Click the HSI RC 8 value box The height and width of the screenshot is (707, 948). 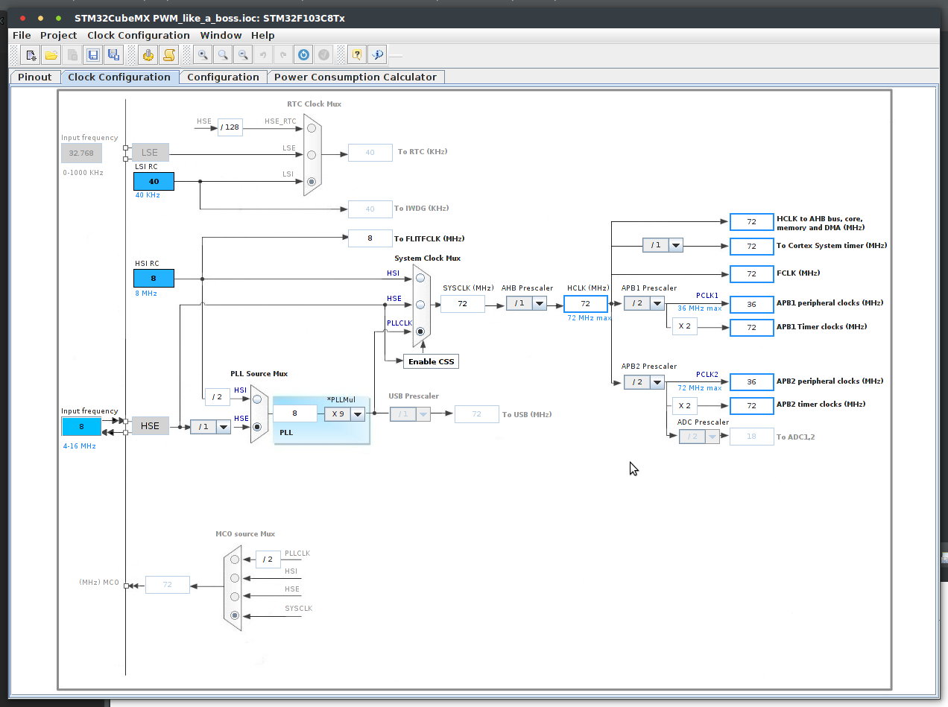[x=154, y=278]
